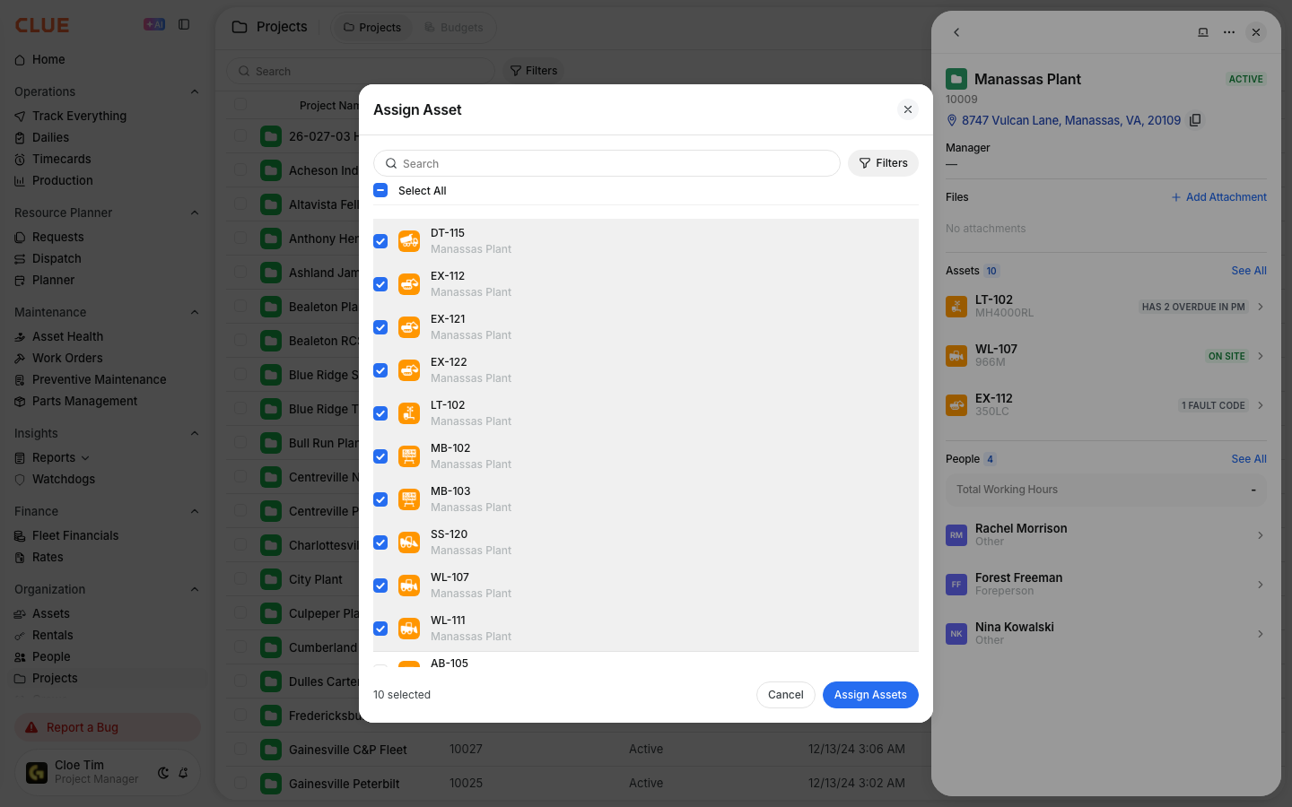
Task: Click the LT-102 icon in the asset list
Action: (409, 413)
